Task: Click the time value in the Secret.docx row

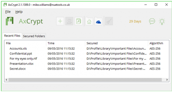Action: [x=61, y=69]
